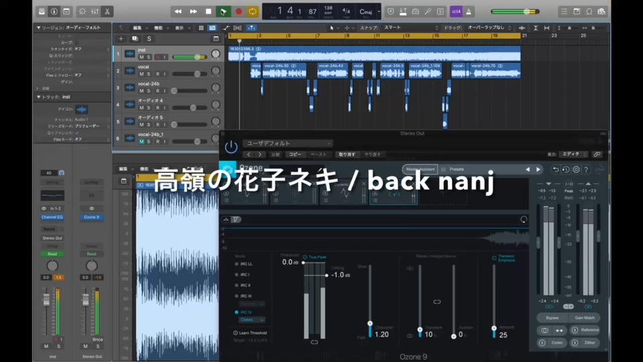Open the Channel EQ plugin slot
643x362 pixels.
pos(52,217)
